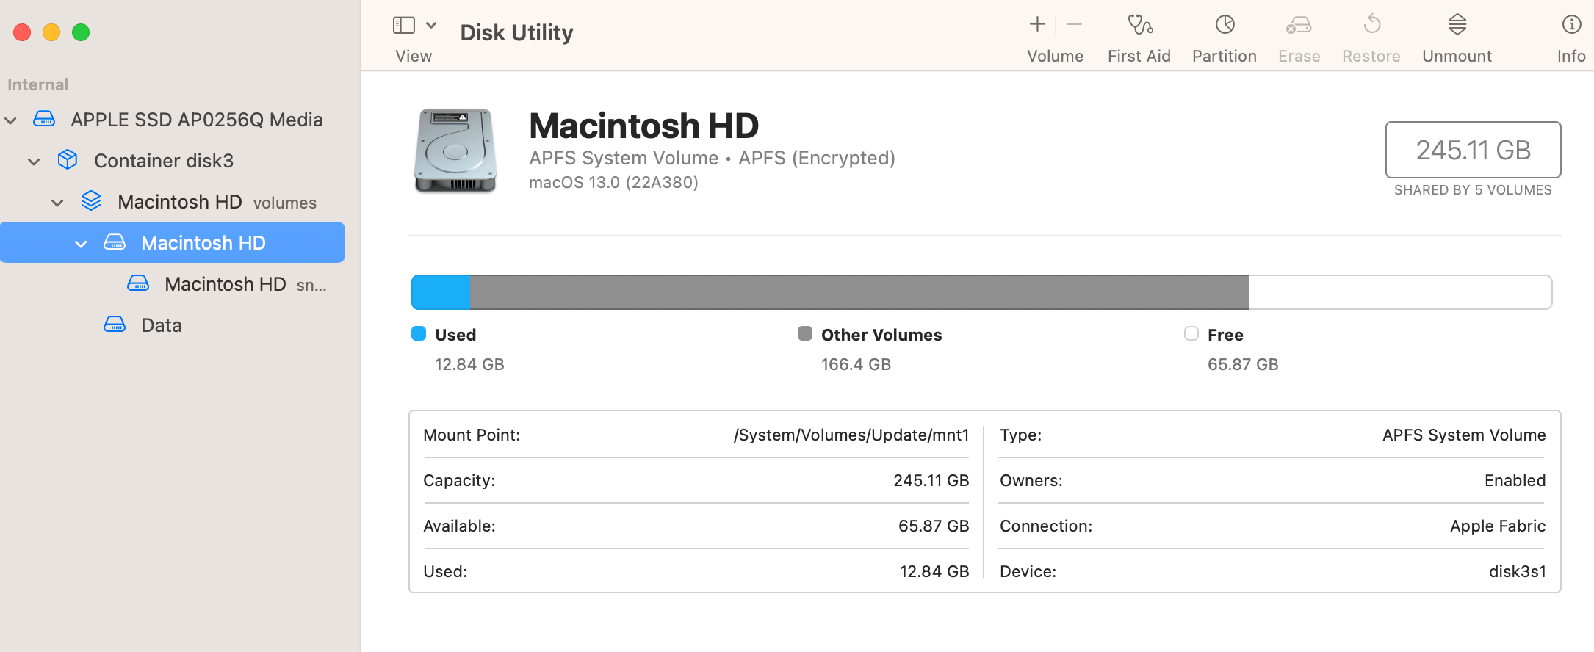
Task: Click the 245.11 GB capacity box
Action: click(x=1474, y=150)
